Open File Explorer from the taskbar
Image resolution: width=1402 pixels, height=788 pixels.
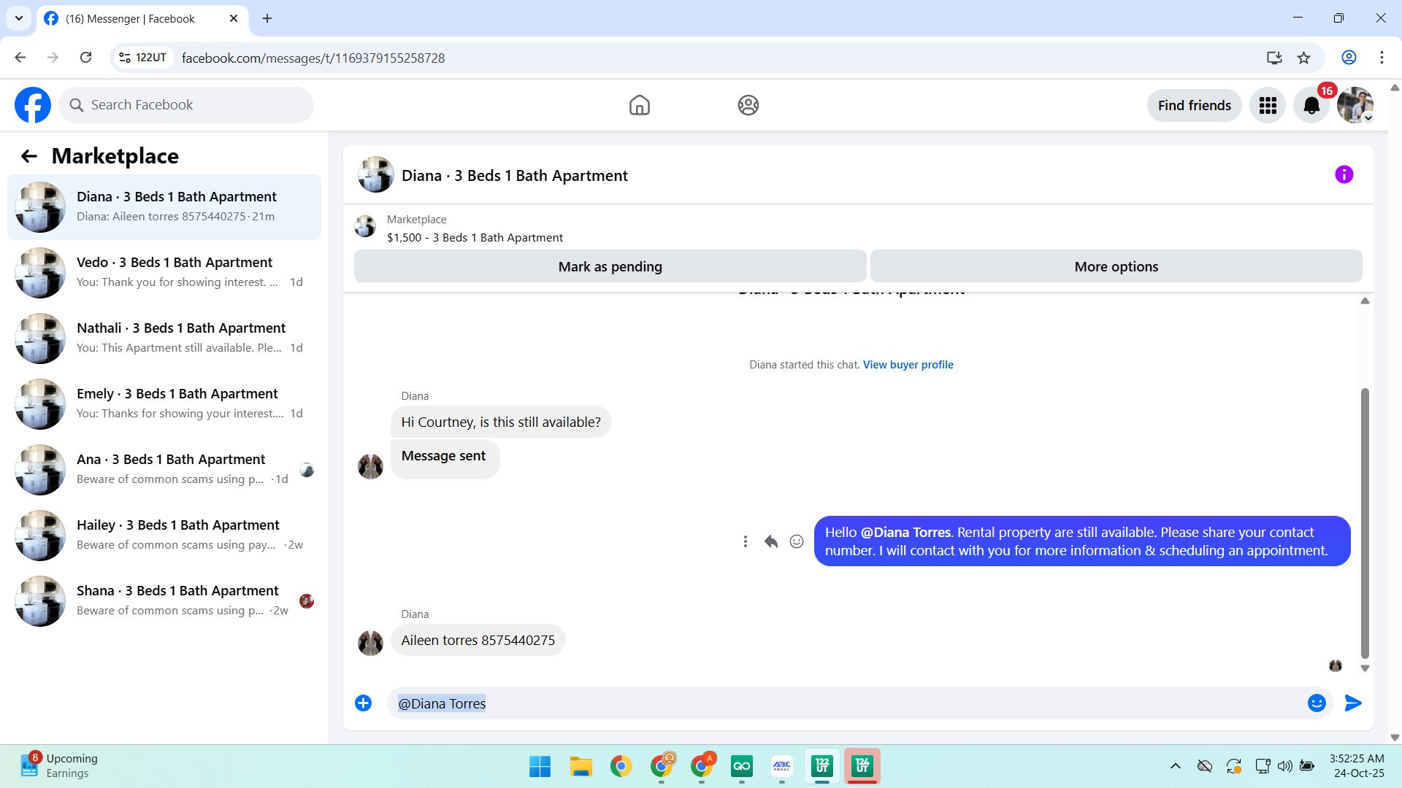point(581,767)
